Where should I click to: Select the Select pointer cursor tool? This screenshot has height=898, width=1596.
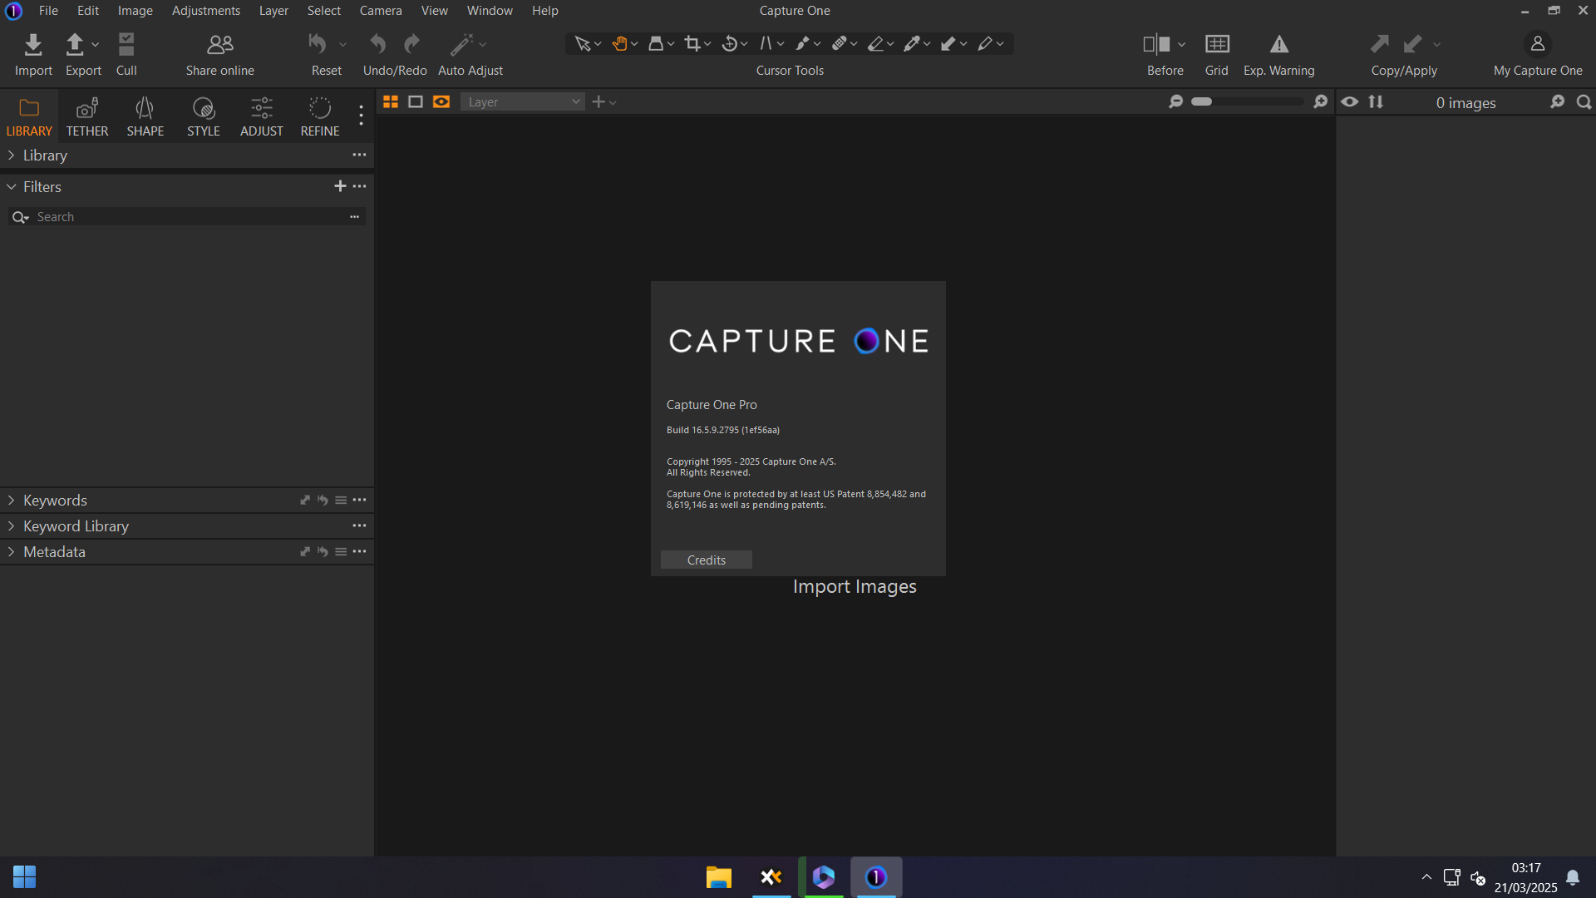tap(583, 44)
